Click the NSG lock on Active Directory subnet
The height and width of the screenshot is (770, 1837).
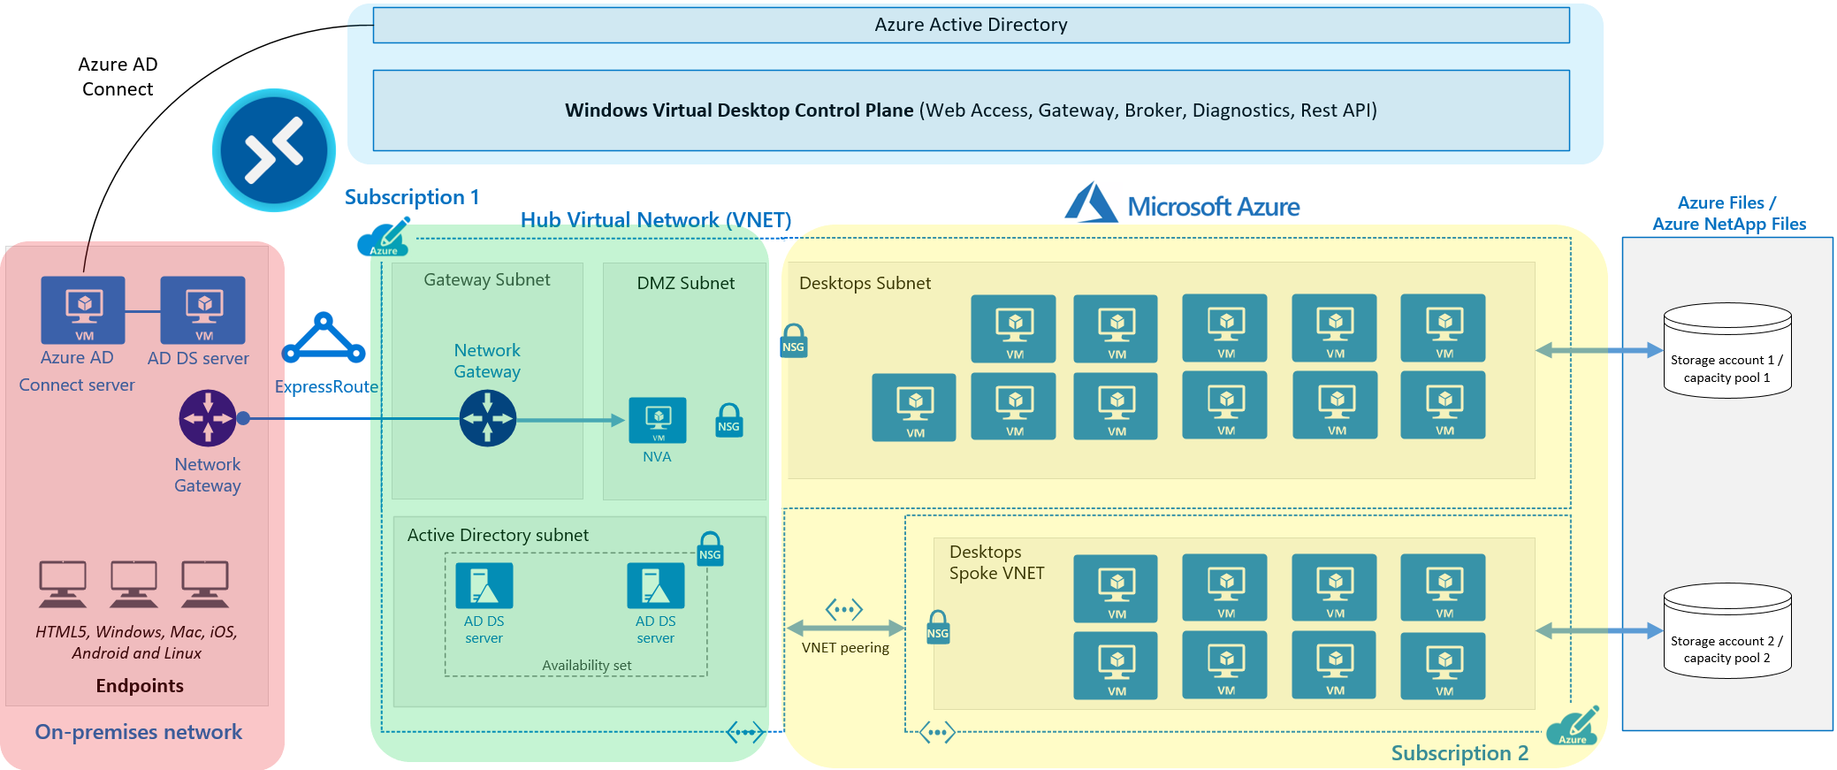pos(711,549)
